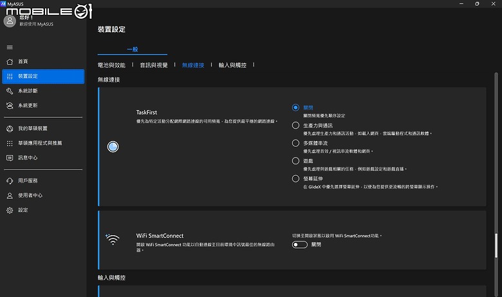This screenshot has width=502, height=297.
Task: Jump to the 電池與效能 section
Action: (x=111, y=65)
